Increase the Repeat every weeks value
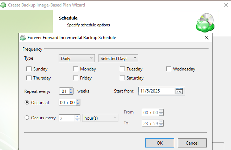This screenshot has height=150, width=231. pyautogui.click(x=71, y=90)
